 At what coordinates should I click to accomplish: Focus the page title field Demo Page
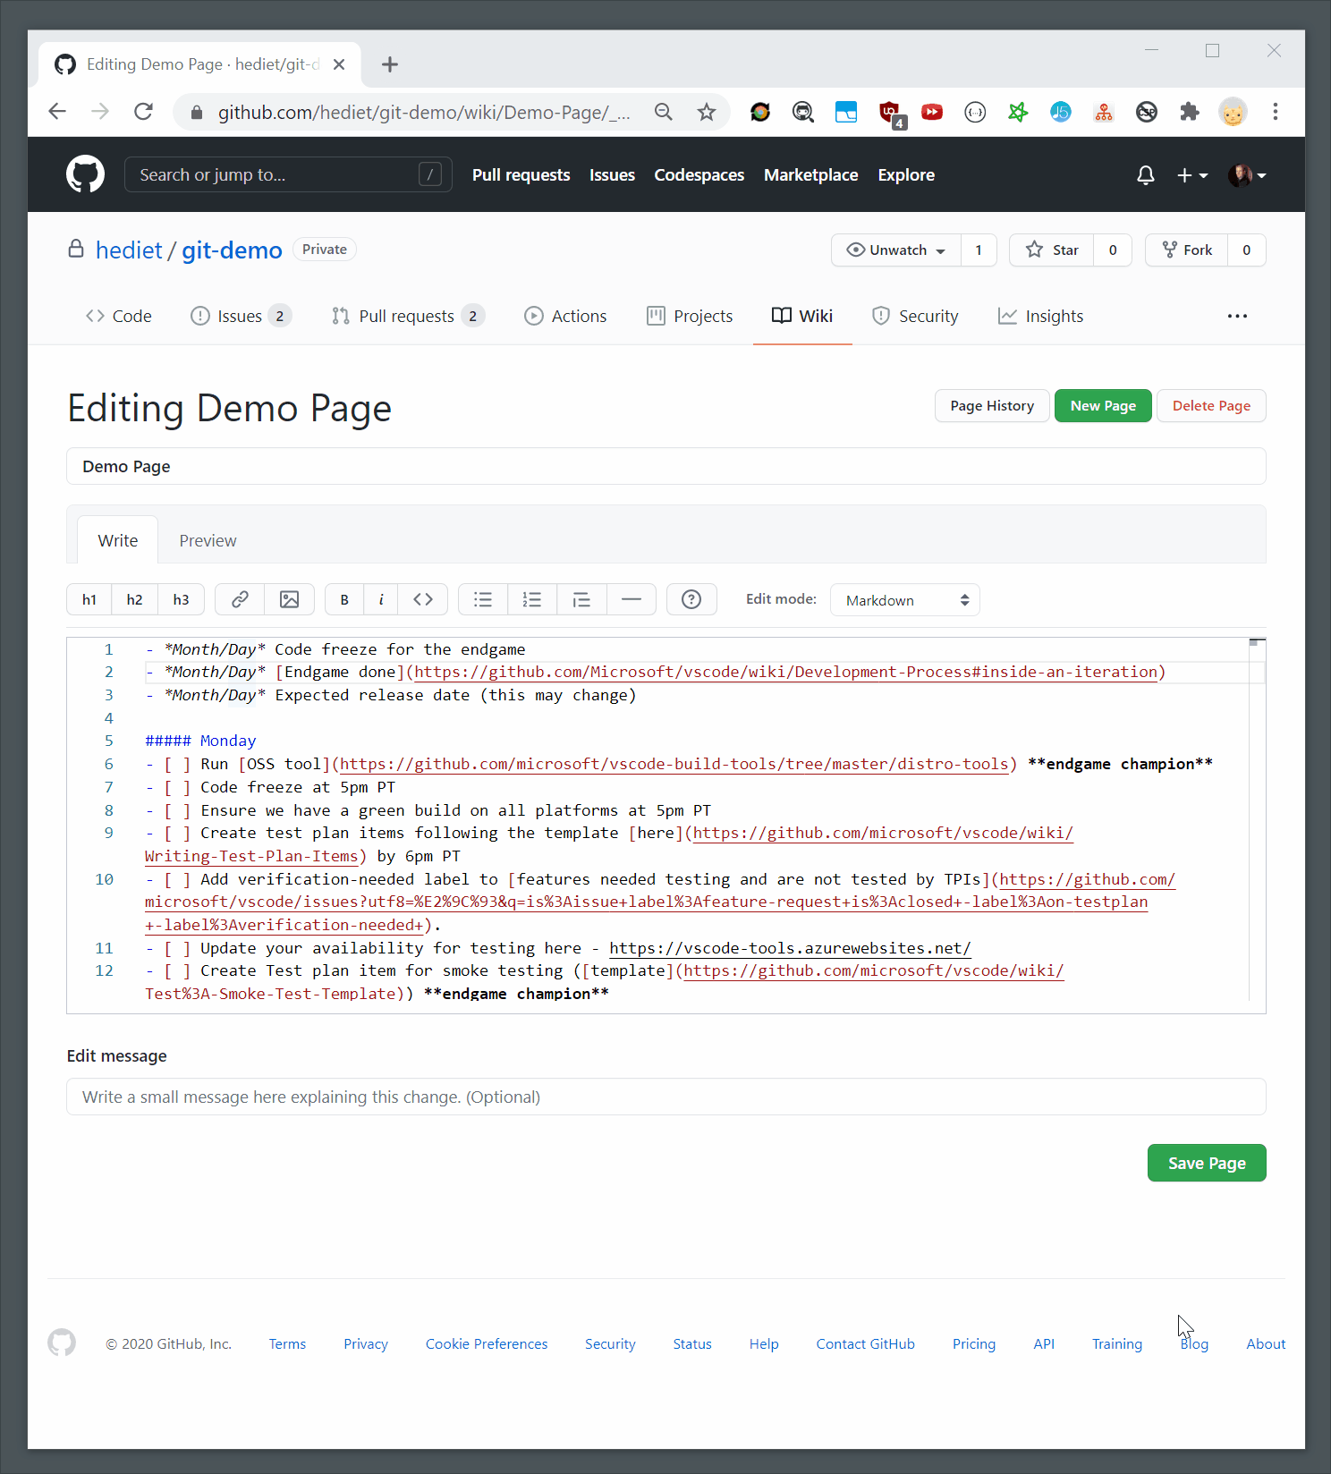tap(666, 466)
